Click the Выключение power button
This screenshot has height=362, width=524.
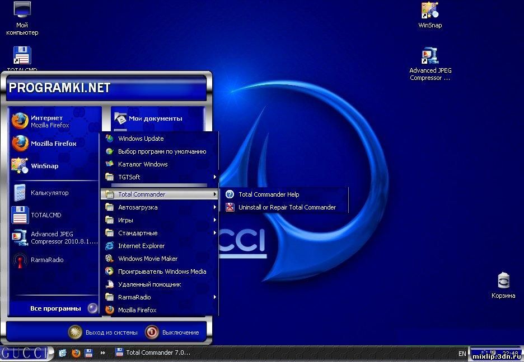pos(172,332)
